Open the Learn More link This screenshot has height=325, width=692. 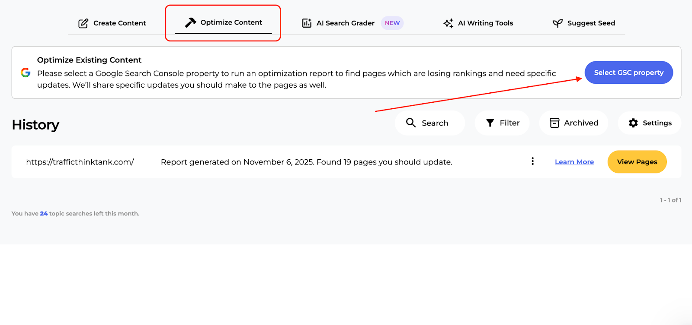coord(574,161)
